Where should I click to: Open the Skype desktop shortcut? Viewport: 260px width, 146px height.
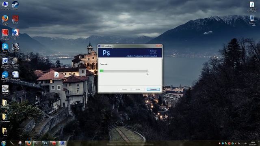click(5, 47)
